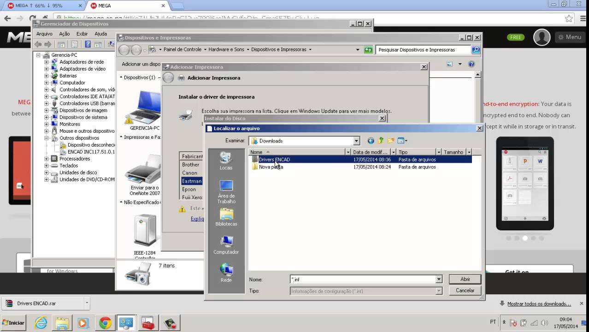
Task: Open Ação menu in Gerenciador de Dispositivos
Action: [x=65, y=34]
